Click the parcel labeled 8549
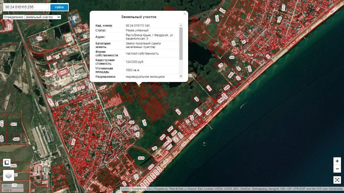This screenshot has width=344, height=193. (141, 158)
